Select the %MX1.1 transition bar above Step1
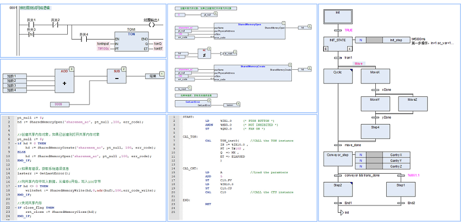The image size is (461, 222). click(401, 175)
